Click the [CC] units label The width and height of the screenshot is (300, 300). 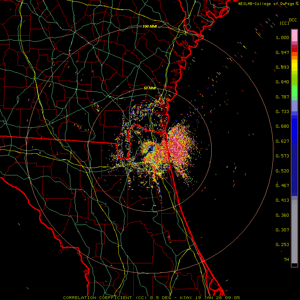pos(284,23)
